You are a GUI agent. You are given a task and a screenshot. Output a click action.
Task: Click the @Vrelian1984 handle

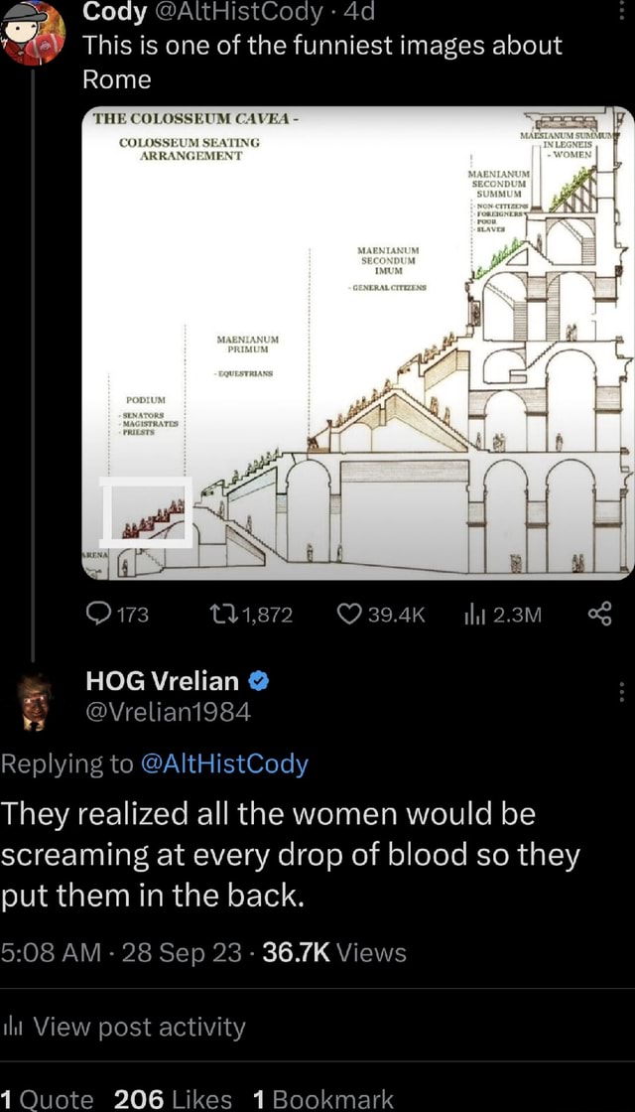(169, 711)
